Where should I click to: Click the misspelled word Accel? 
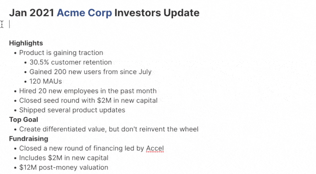[155, 148]
